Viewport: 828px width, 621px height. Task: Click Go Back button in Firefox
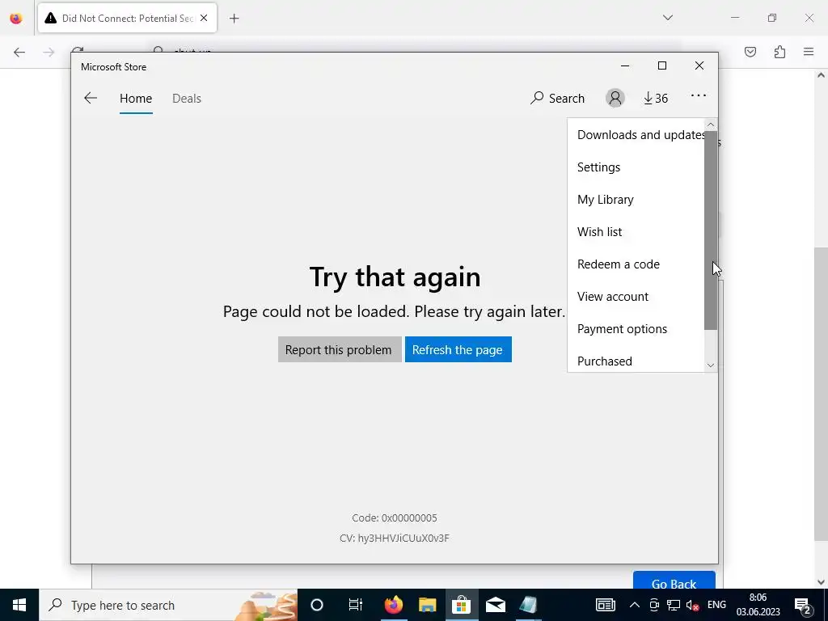point(674,581)
